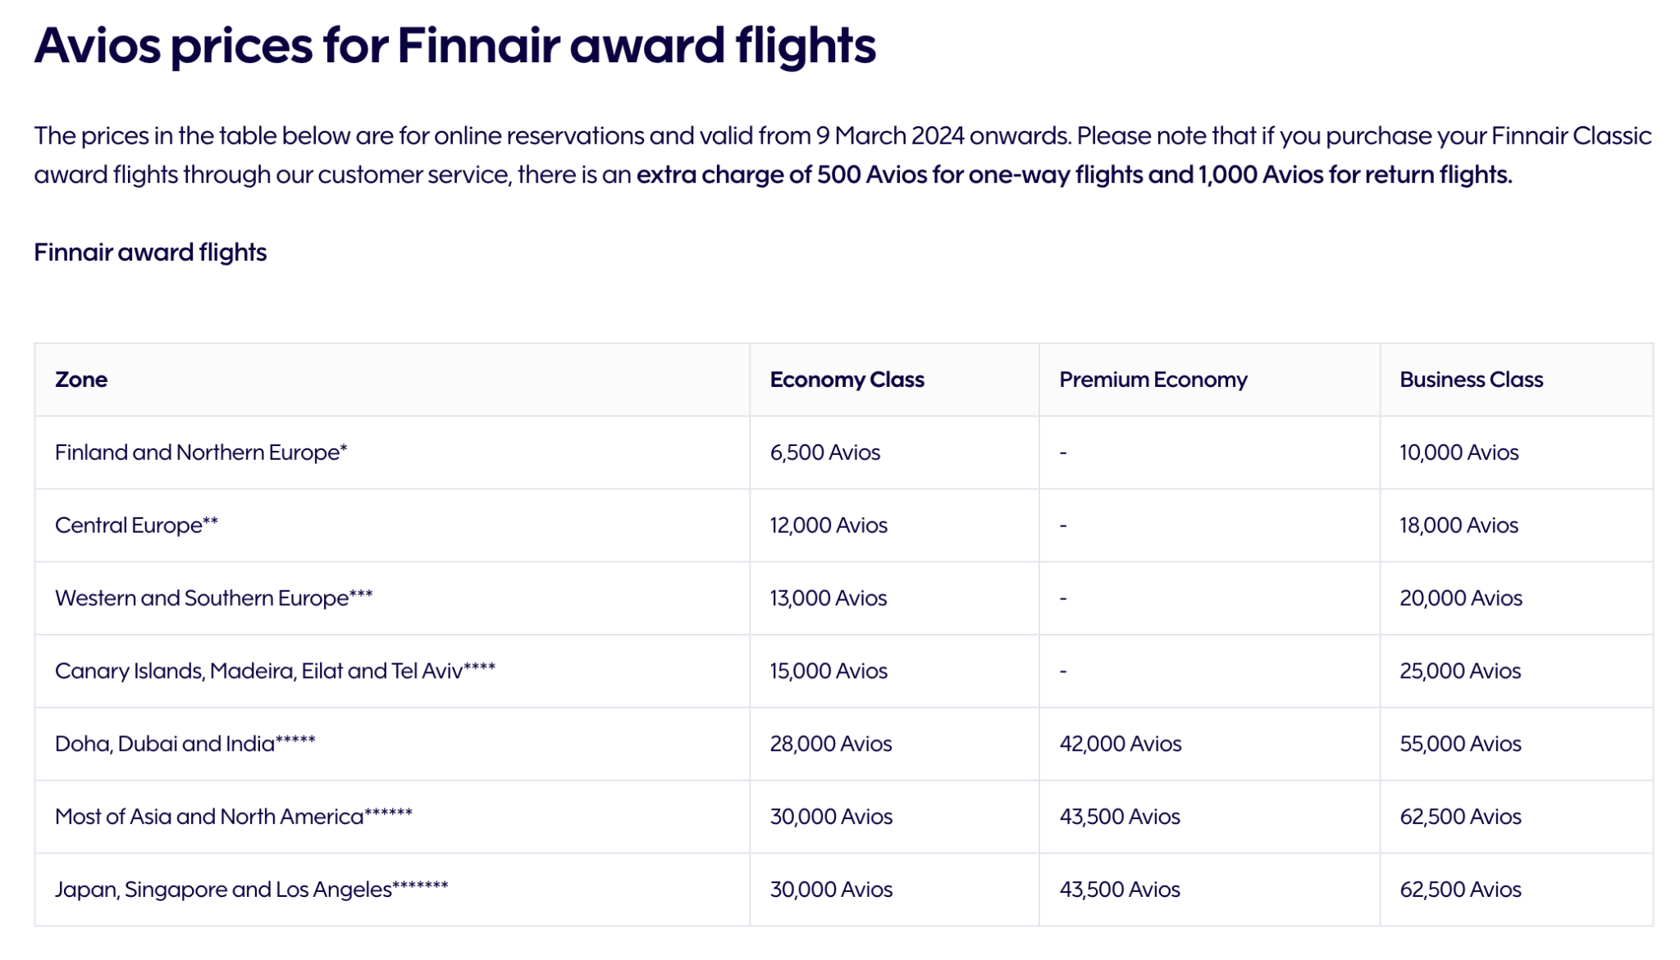Click Western and Southern Europe zone
The height and width of the screenshot is (960, 1680).
click(213, 598)
